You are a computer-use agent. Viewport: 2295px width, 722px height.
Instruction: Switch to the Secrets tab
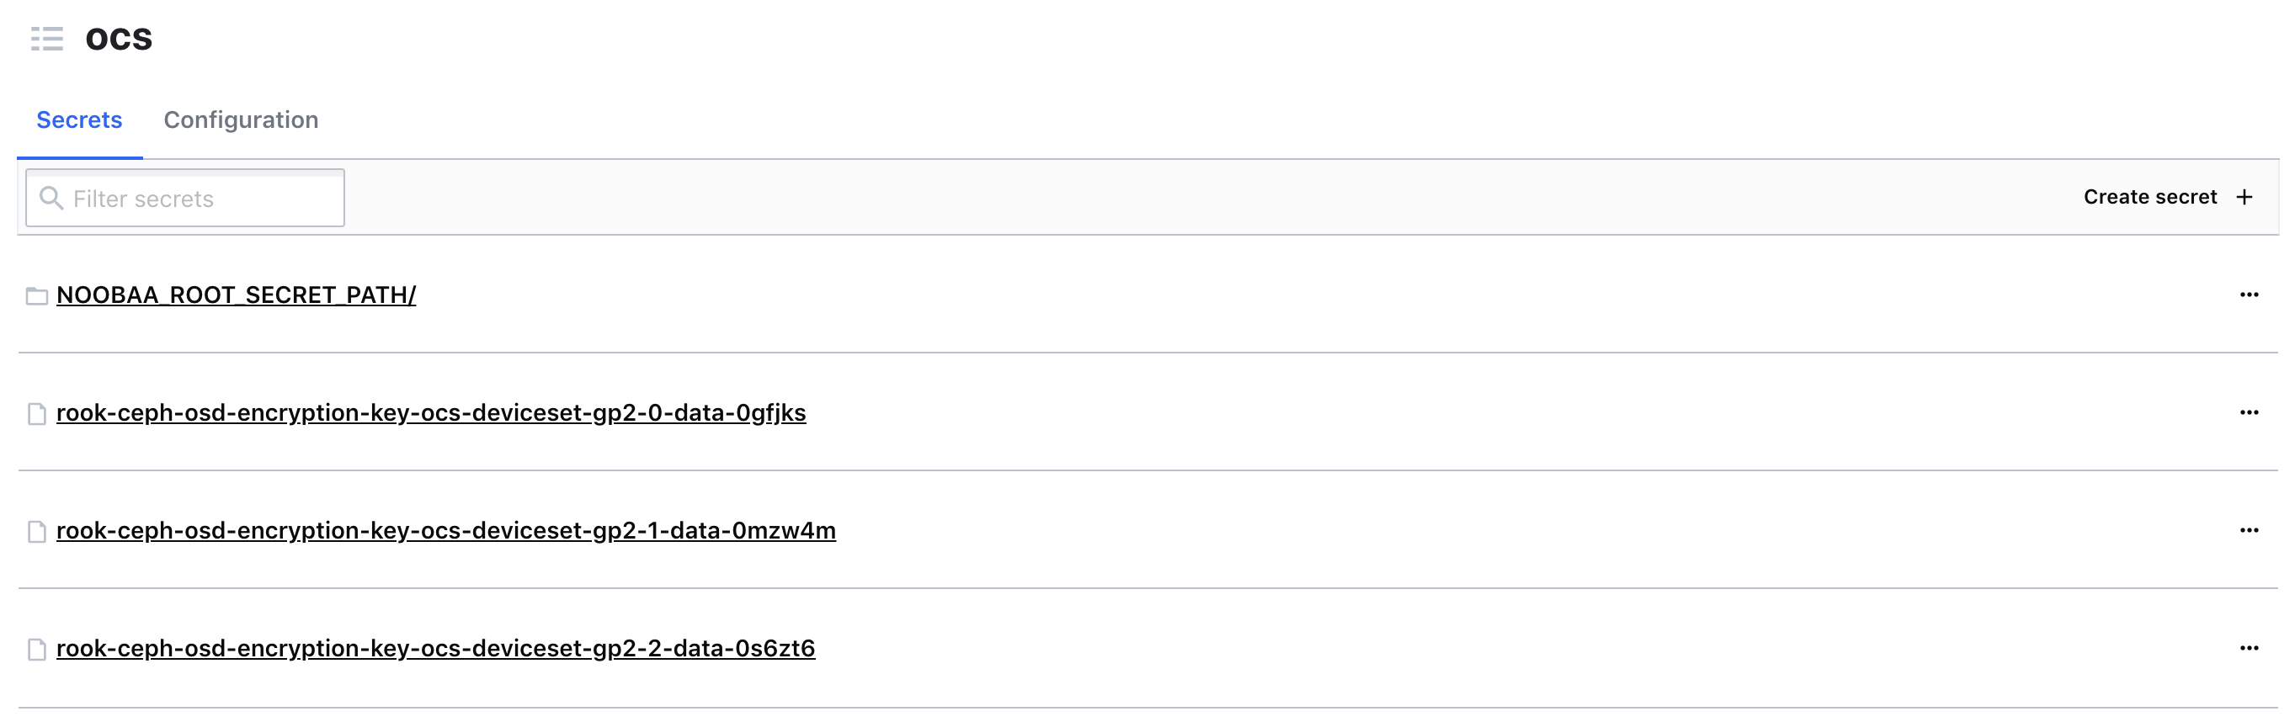pos(79,119)
